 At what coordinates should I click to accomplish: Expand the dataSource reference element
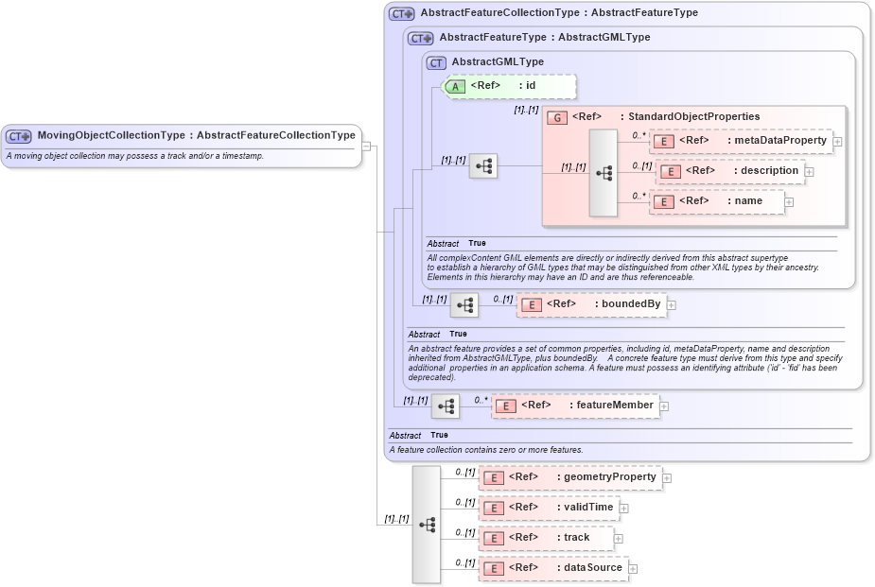(632, 568)
